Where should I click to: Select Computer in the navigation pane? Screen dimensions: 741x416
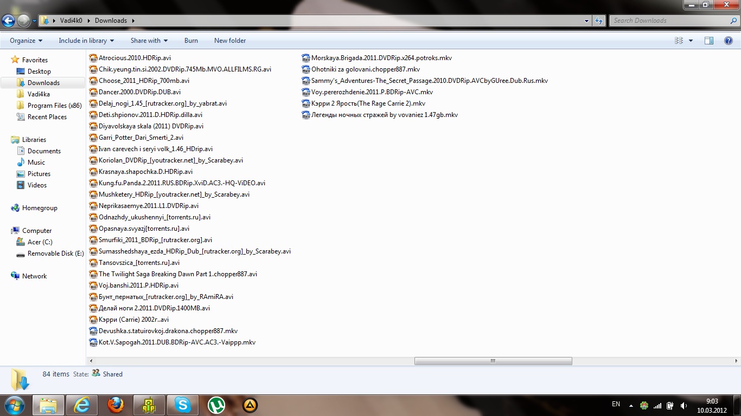(x=37, y=231)
